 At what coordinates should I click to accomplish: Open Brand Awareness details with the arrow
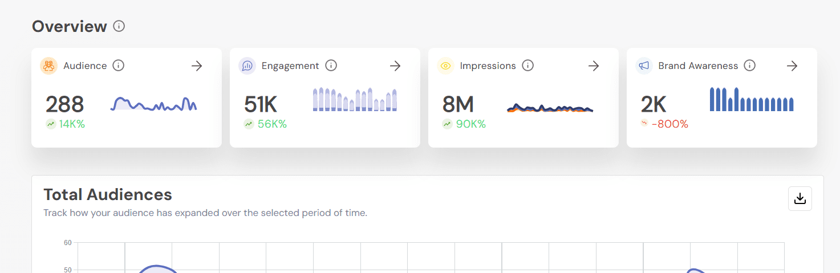792,66
